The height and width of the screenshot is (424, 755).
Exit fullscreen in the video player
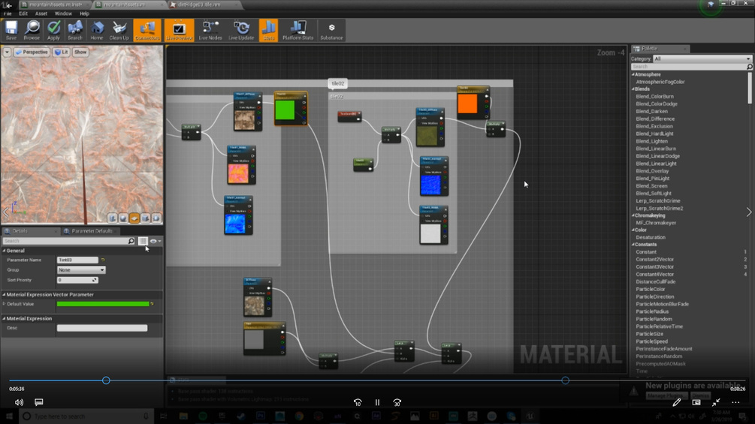click(716, 402)
